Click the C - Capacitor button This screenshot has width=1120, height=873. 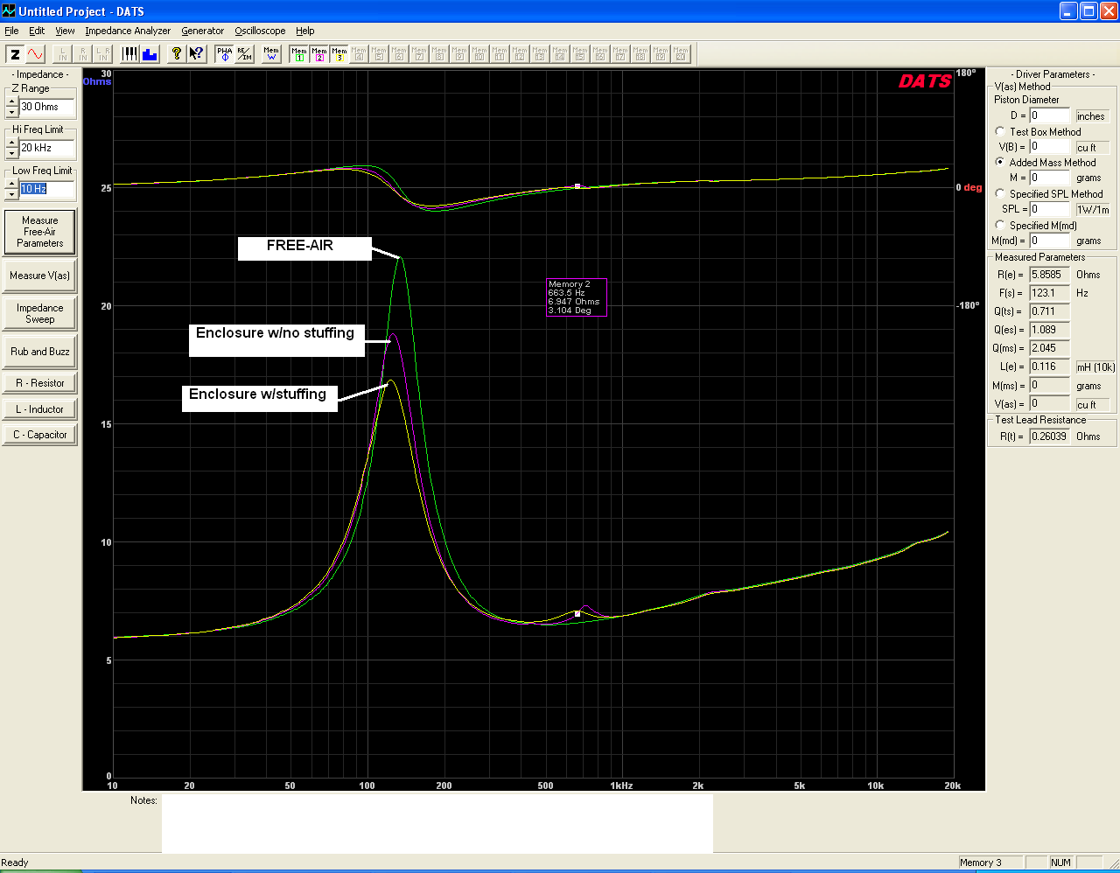[40, 435]
